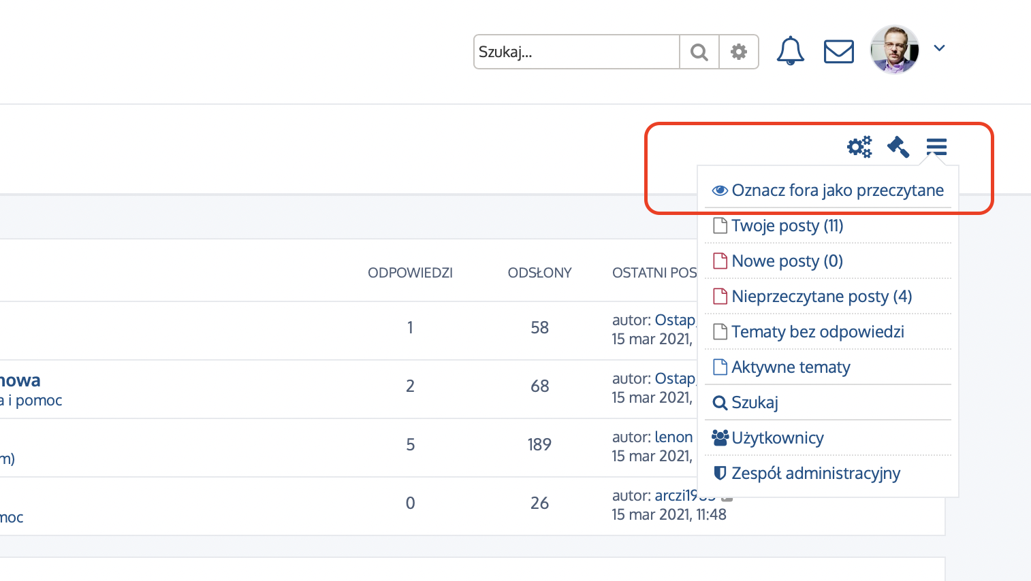
Task: Open Nieprzeczytane posty (4)
Action: pos(821,297)
